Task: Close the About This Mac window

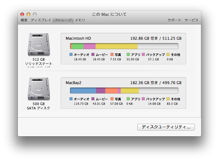Action: (22, 14)
